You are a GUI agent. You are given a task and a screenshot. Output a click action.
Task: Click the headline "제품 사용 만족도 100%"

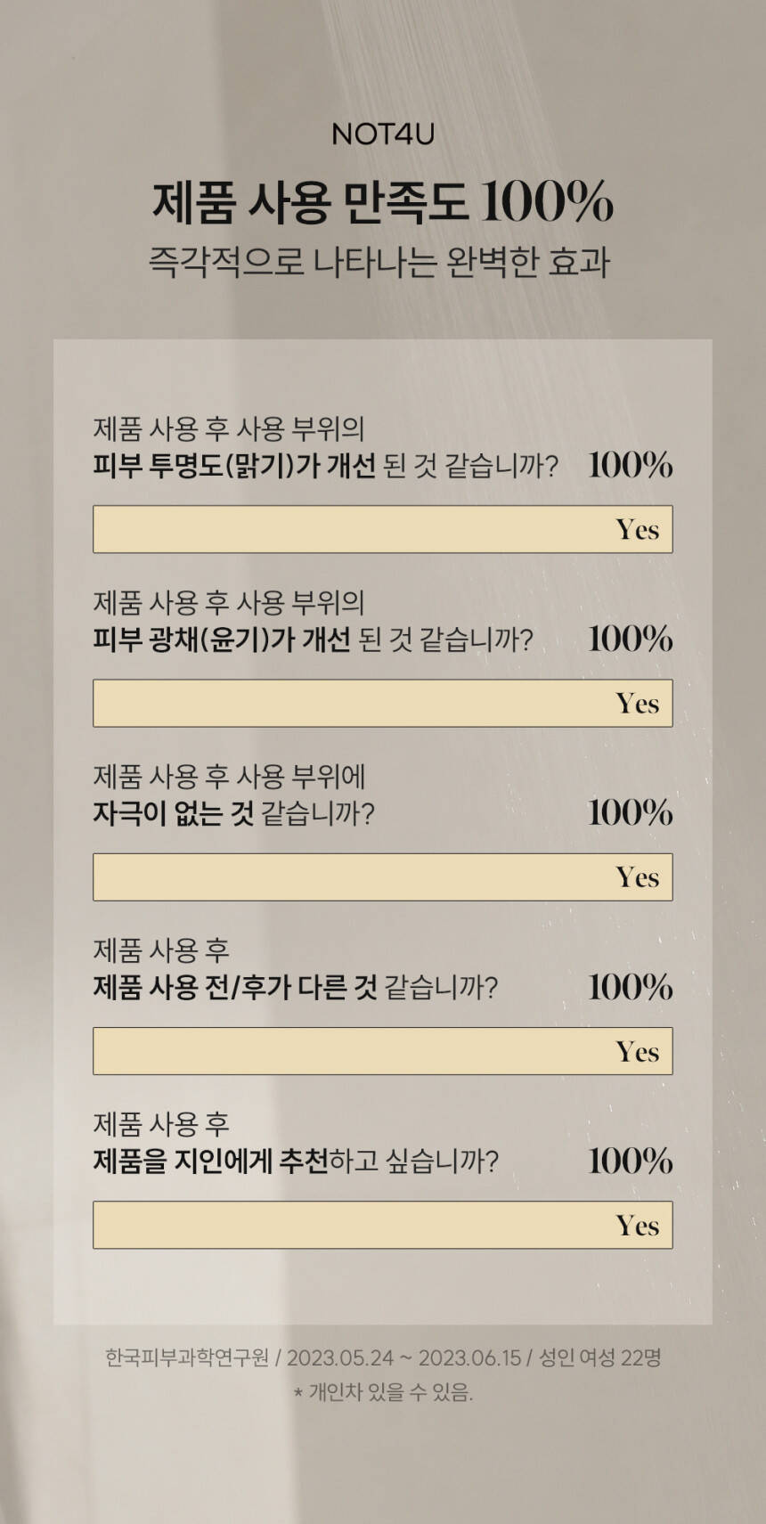(383, 202)
